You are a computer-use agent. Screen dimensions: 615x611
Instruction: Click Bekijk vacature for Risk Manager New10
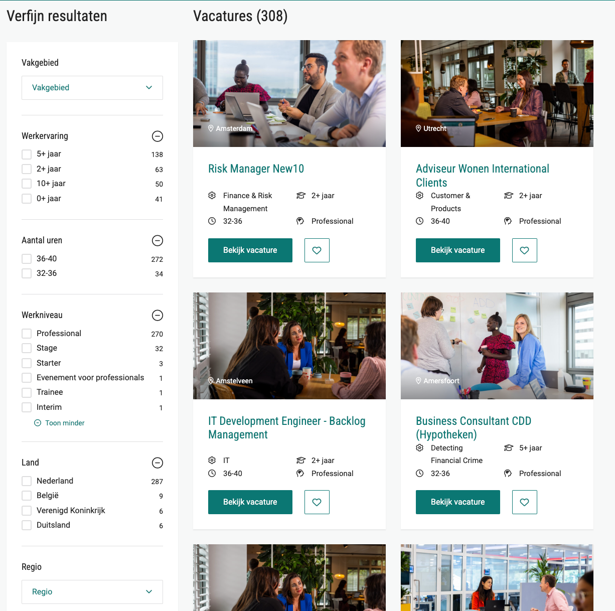[250, 250]
